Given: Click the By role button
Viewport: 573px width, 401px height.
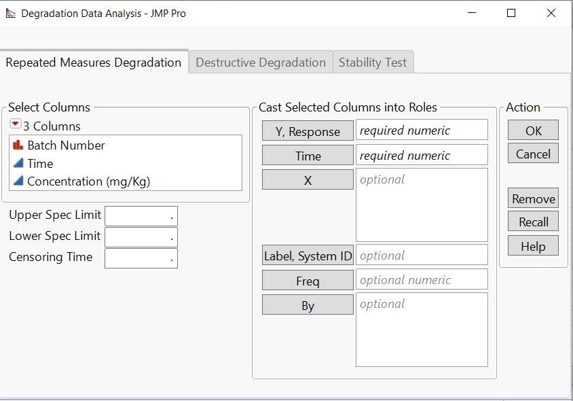Looking at the screenshot, I should tap(307, 304).
